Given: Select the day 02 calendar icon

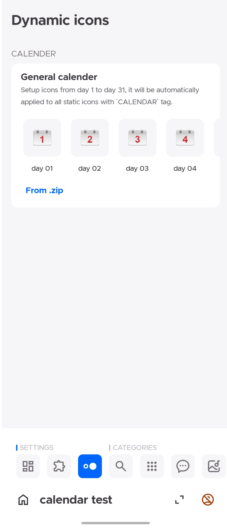Looking at the screenshot, I should 90,138.
